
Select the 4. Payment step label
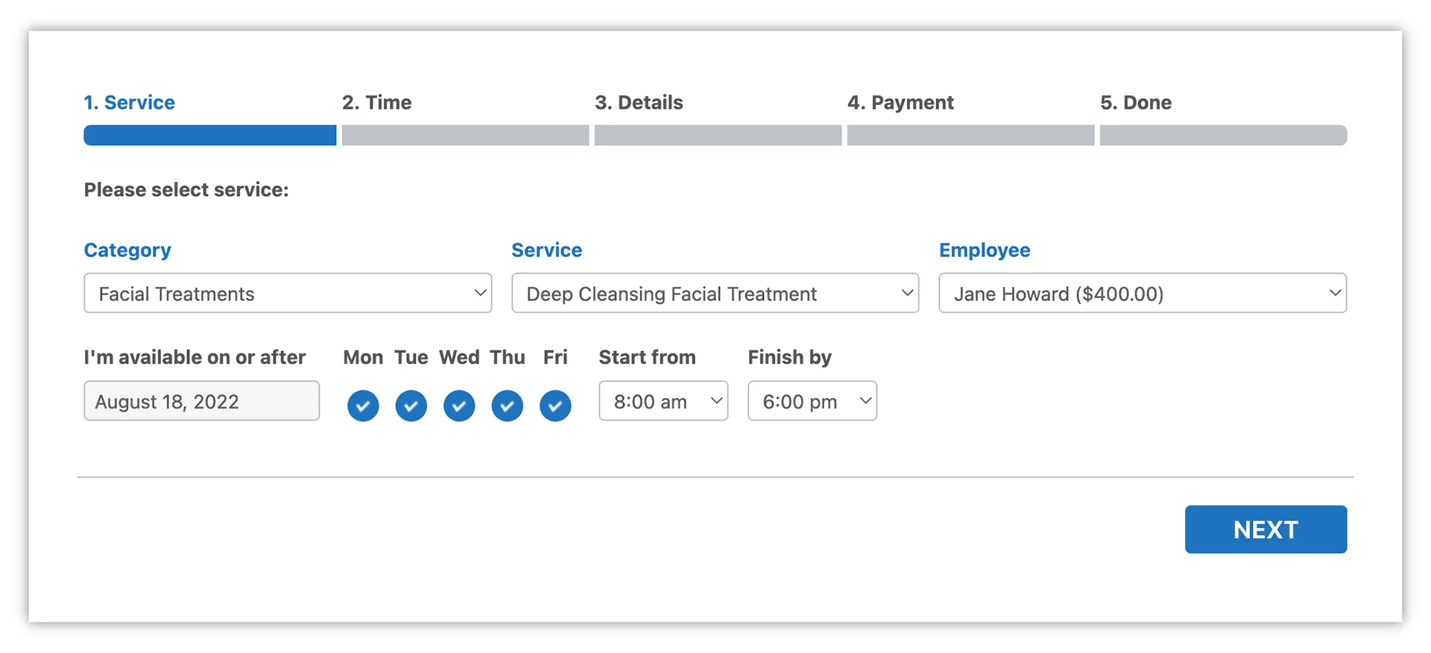(900, 102)
